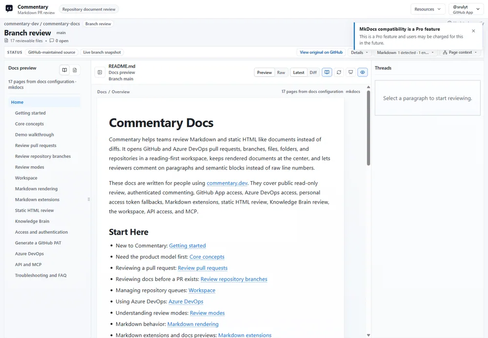Follow the Markdown extensions link in document

click(245, 335)
